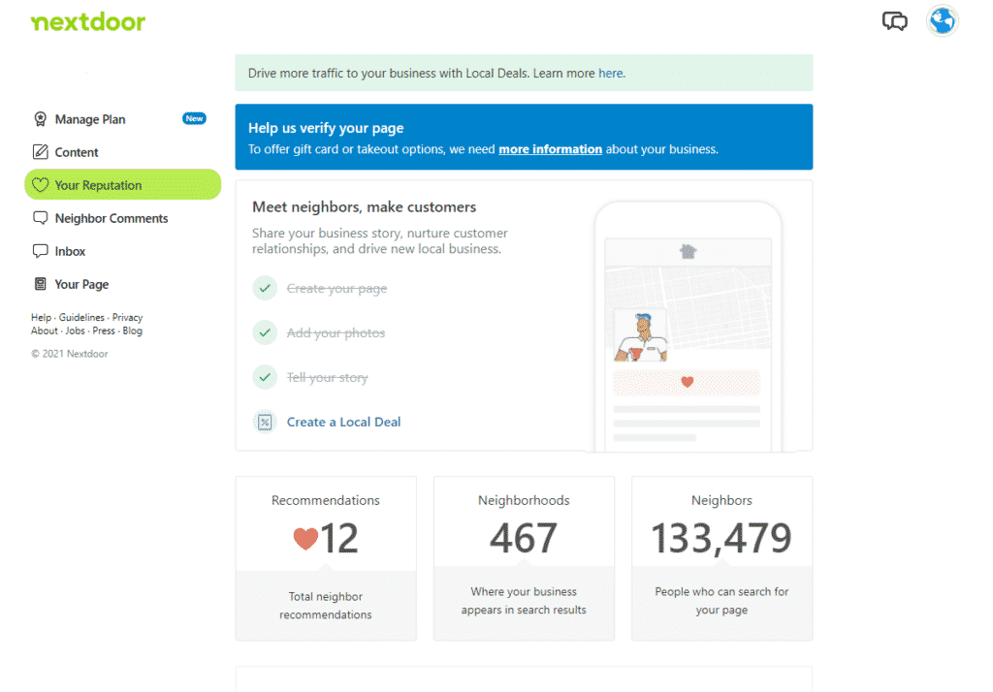Click the heart icon beside Your Reputation
This screenshot has width=993, height=692.
tap(43, 184)
